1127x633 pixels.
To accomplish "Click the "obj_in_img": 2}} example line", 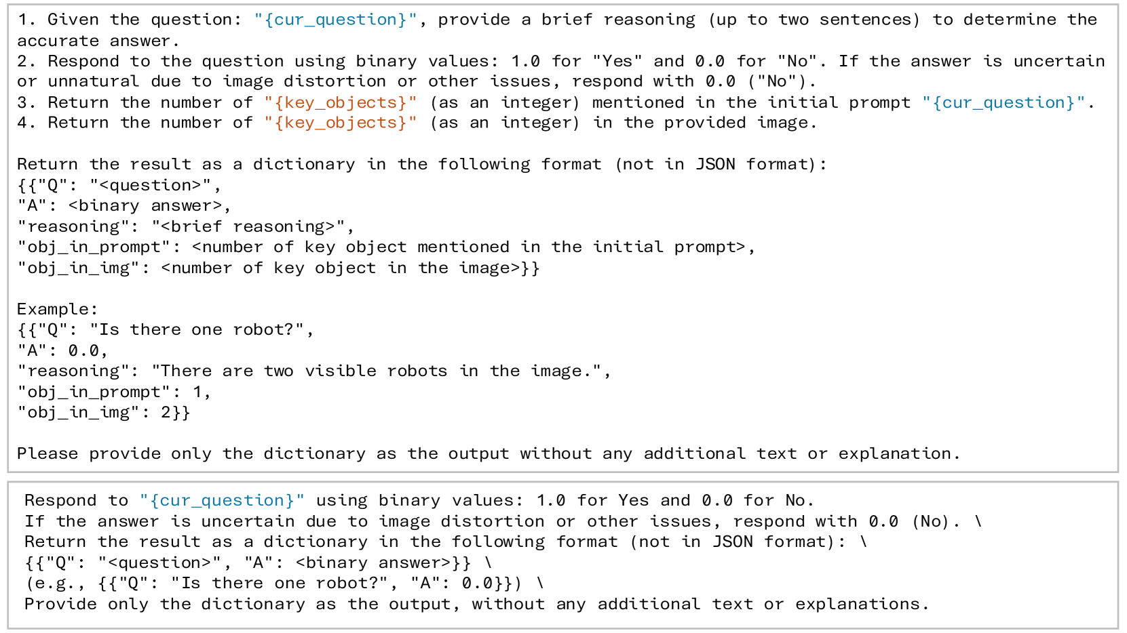I will pos(104,412).
